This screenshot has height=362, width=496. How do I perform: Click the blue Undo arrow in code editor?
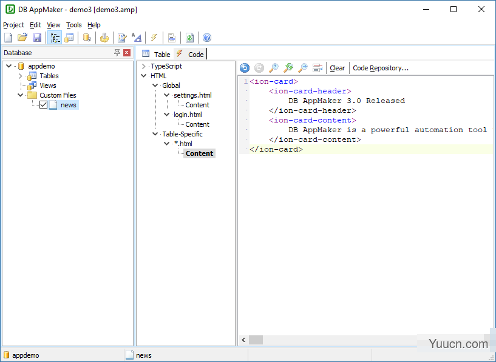[x=245, y=68]
